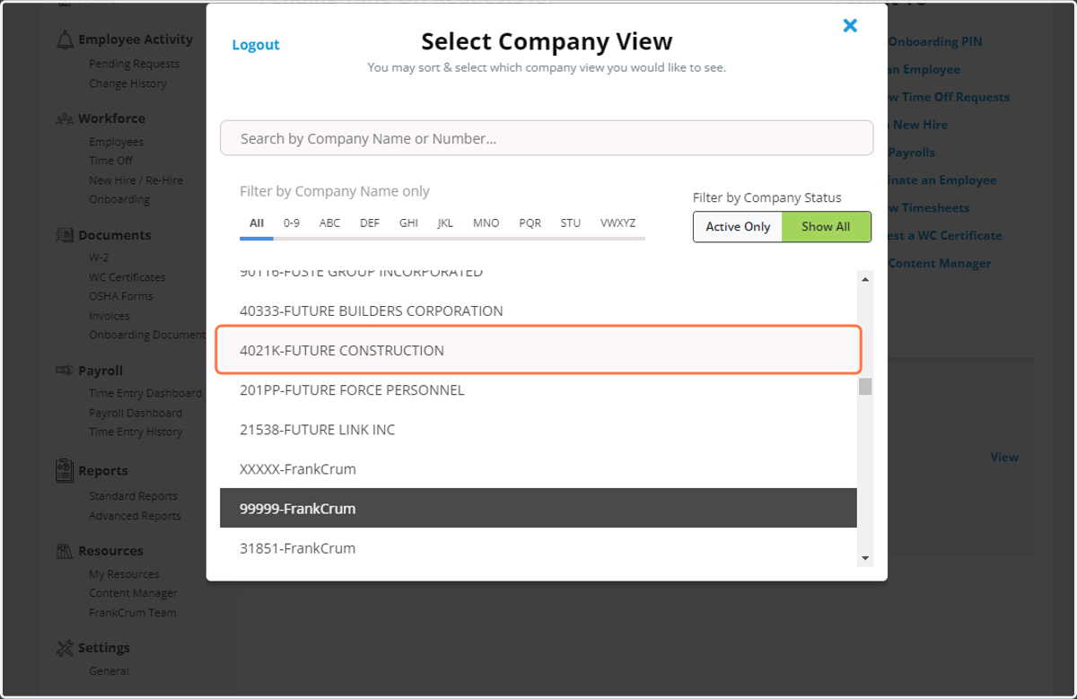
Task: Toggle Show All company status filter
Action: (x=826, y=227)
